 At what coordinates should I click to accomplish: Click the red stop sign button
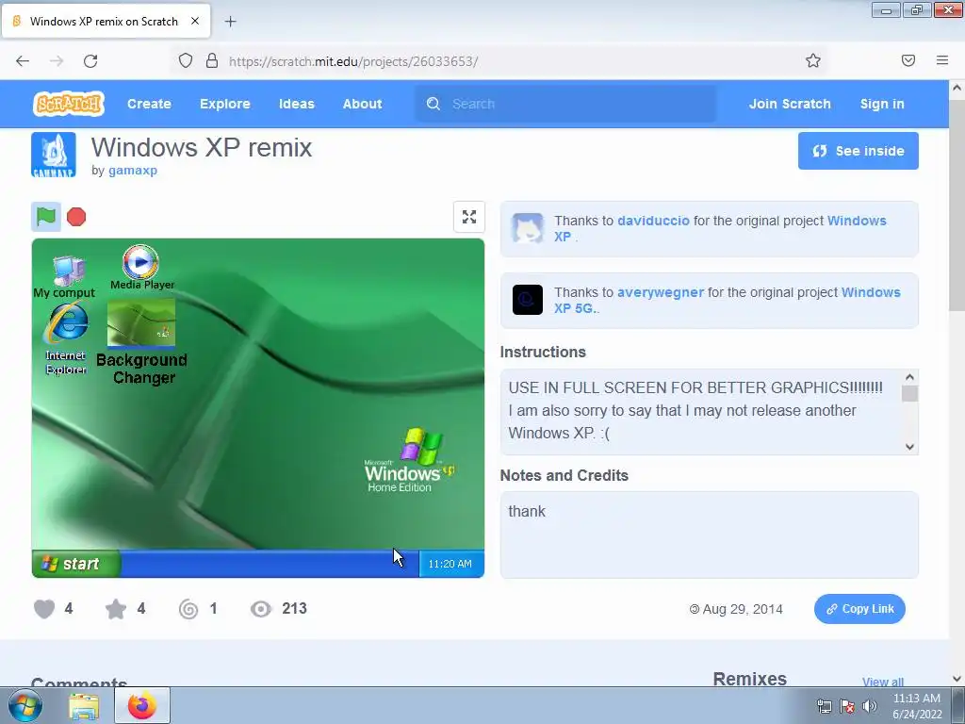point(76,217)
